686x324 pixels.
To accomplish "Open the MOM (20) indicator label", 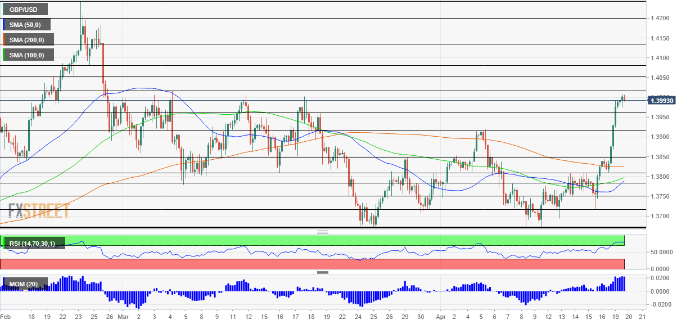I will 23,285.
